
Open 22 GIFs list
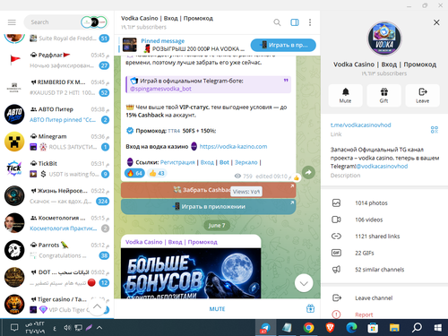tap(384, 253)
